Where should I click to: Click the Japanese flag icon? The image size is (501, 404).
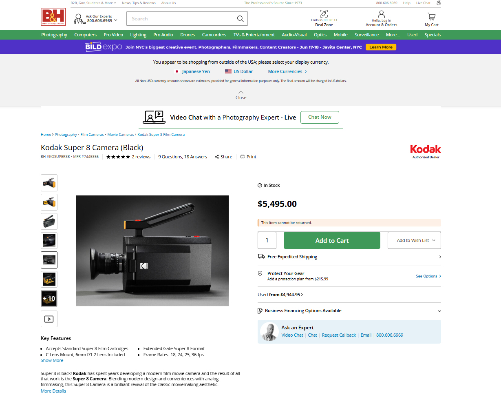point(177,71)
